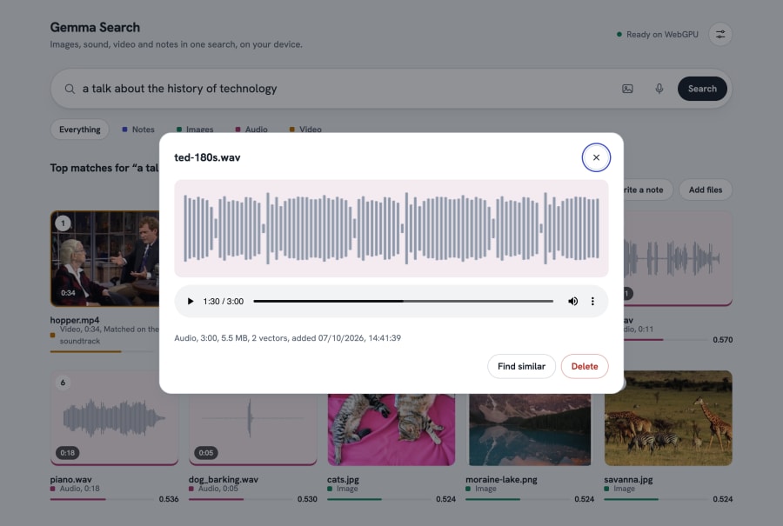
Task: Open the hopper.mp4 video thumbnail
Action: pyautogui.click(x=105, y=258)
